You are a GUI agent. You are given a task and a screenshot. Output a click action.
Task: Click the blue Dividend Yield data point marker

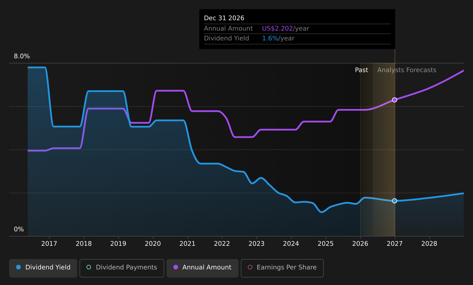click(395, 201)
